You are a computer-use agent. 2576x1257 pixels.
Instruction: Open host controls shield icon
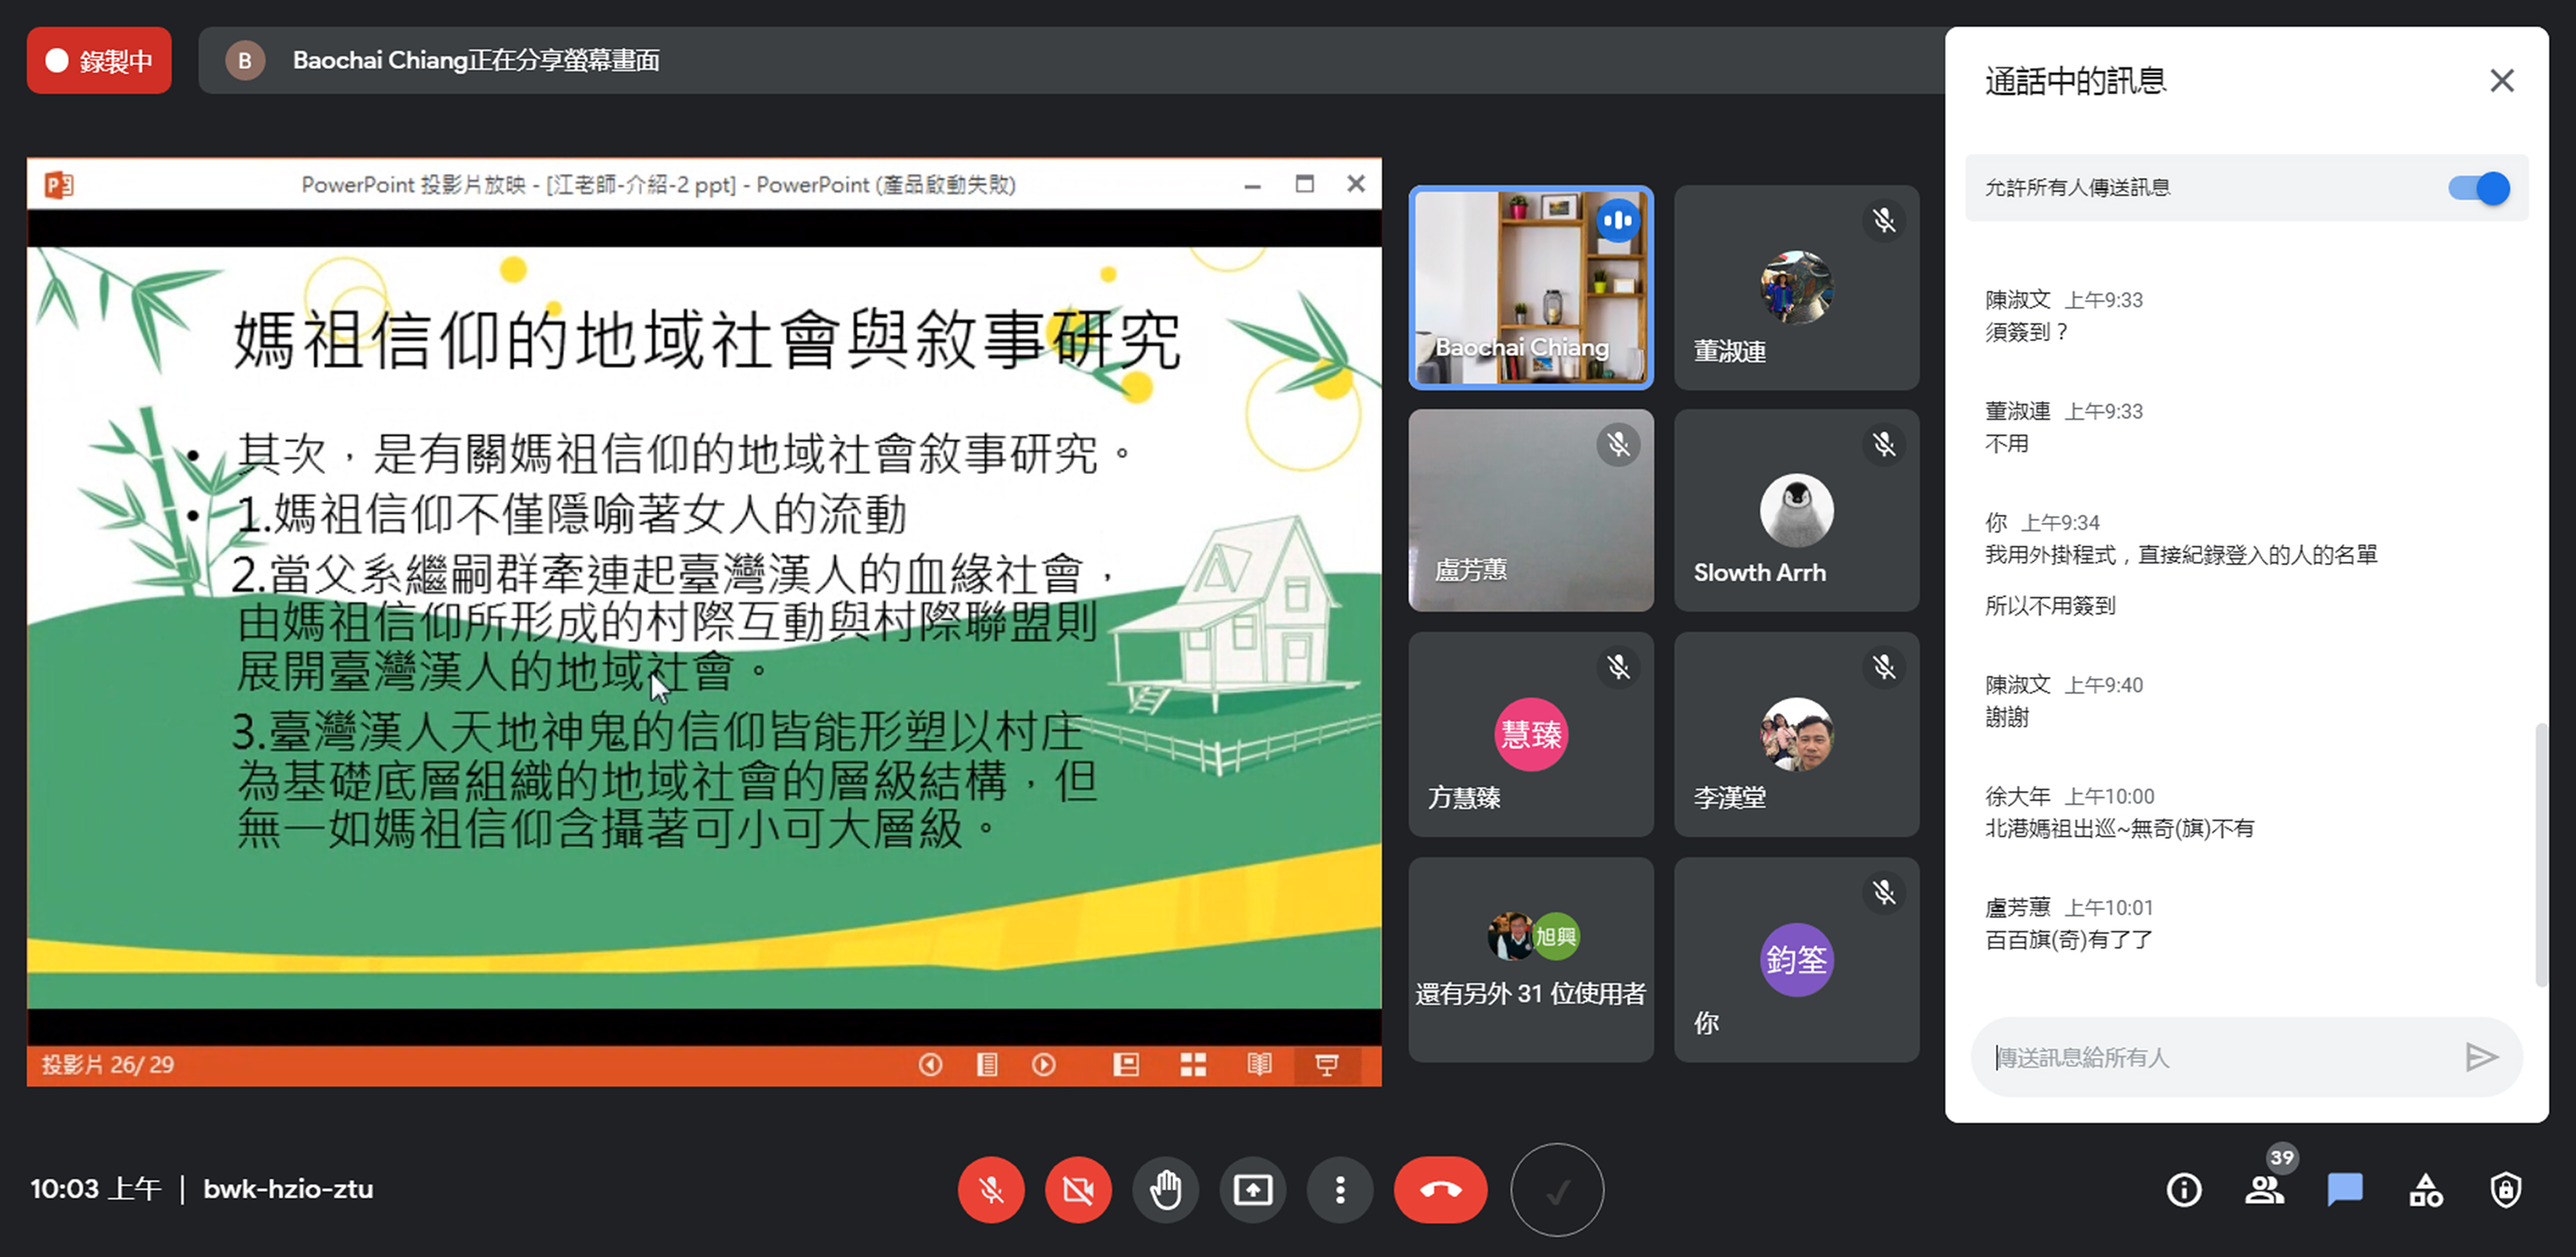[x=2505, y=1190]
